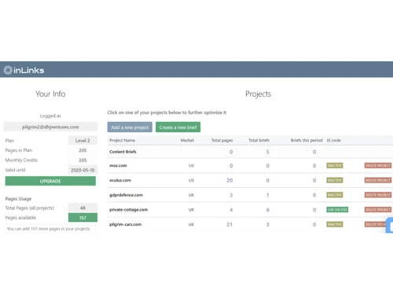Click total briefs 5 for Content Briefs
The image size is (393, 295).
pos(267,152)
